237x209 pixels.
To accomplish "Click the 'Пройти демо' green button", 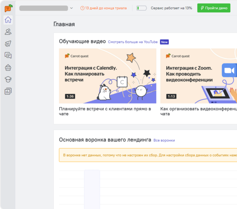I will [x=214, y=8].
